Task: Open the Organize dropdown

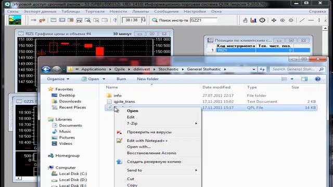Action: tap(58, 79)
